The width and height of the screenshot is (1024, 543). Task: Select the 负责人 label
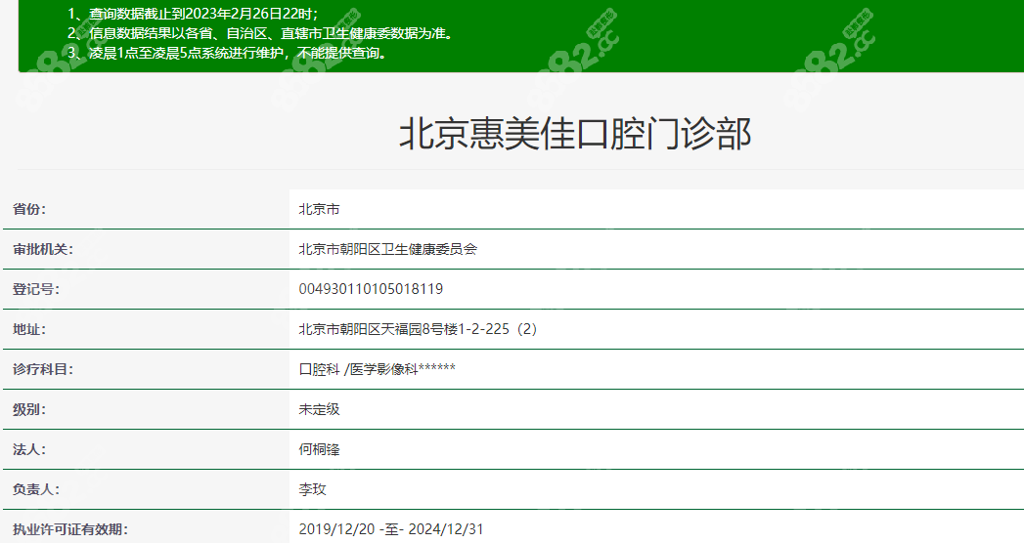(36, 489)
